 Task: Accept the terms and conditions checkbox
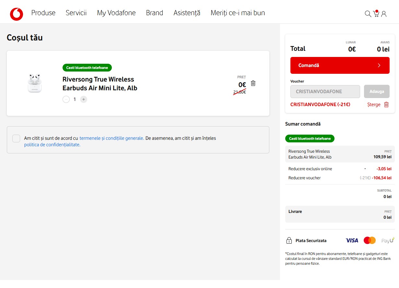[16, 138]
